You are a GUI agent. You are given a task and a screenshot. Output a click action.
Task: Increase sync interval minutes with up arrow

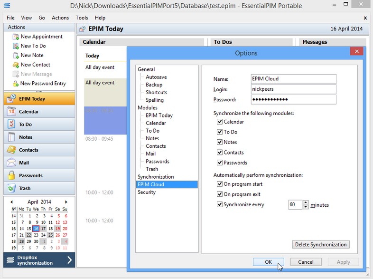point(306,202)
